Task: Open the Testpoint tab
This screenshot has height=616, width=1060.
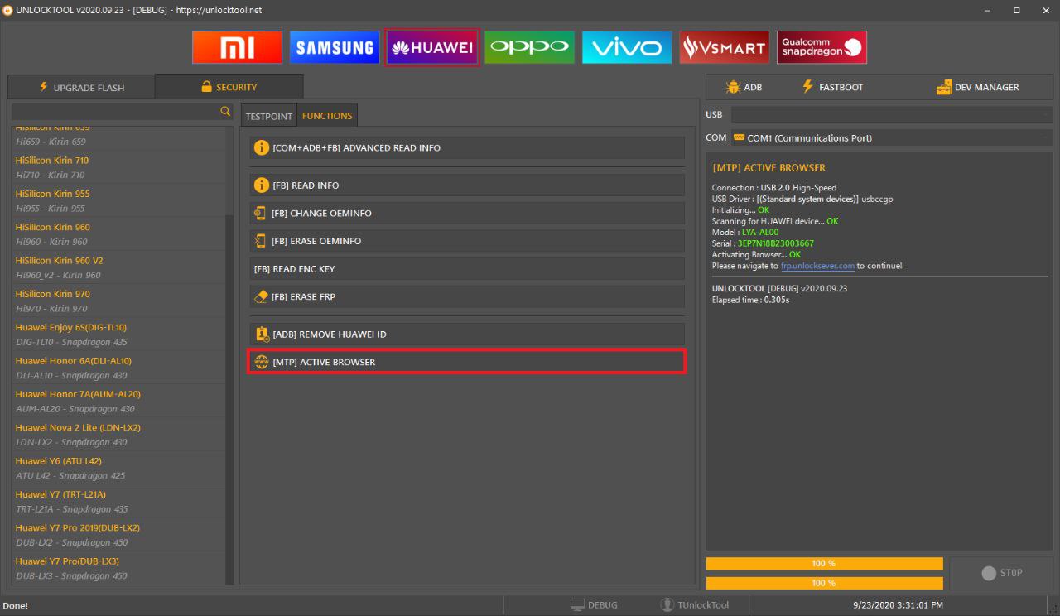Action: pos(269,117)
